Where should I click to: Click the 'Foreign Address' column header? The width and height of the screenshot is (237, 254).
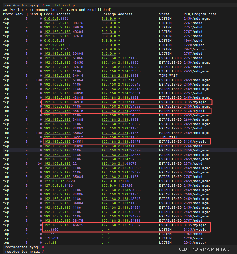point(117,14)
